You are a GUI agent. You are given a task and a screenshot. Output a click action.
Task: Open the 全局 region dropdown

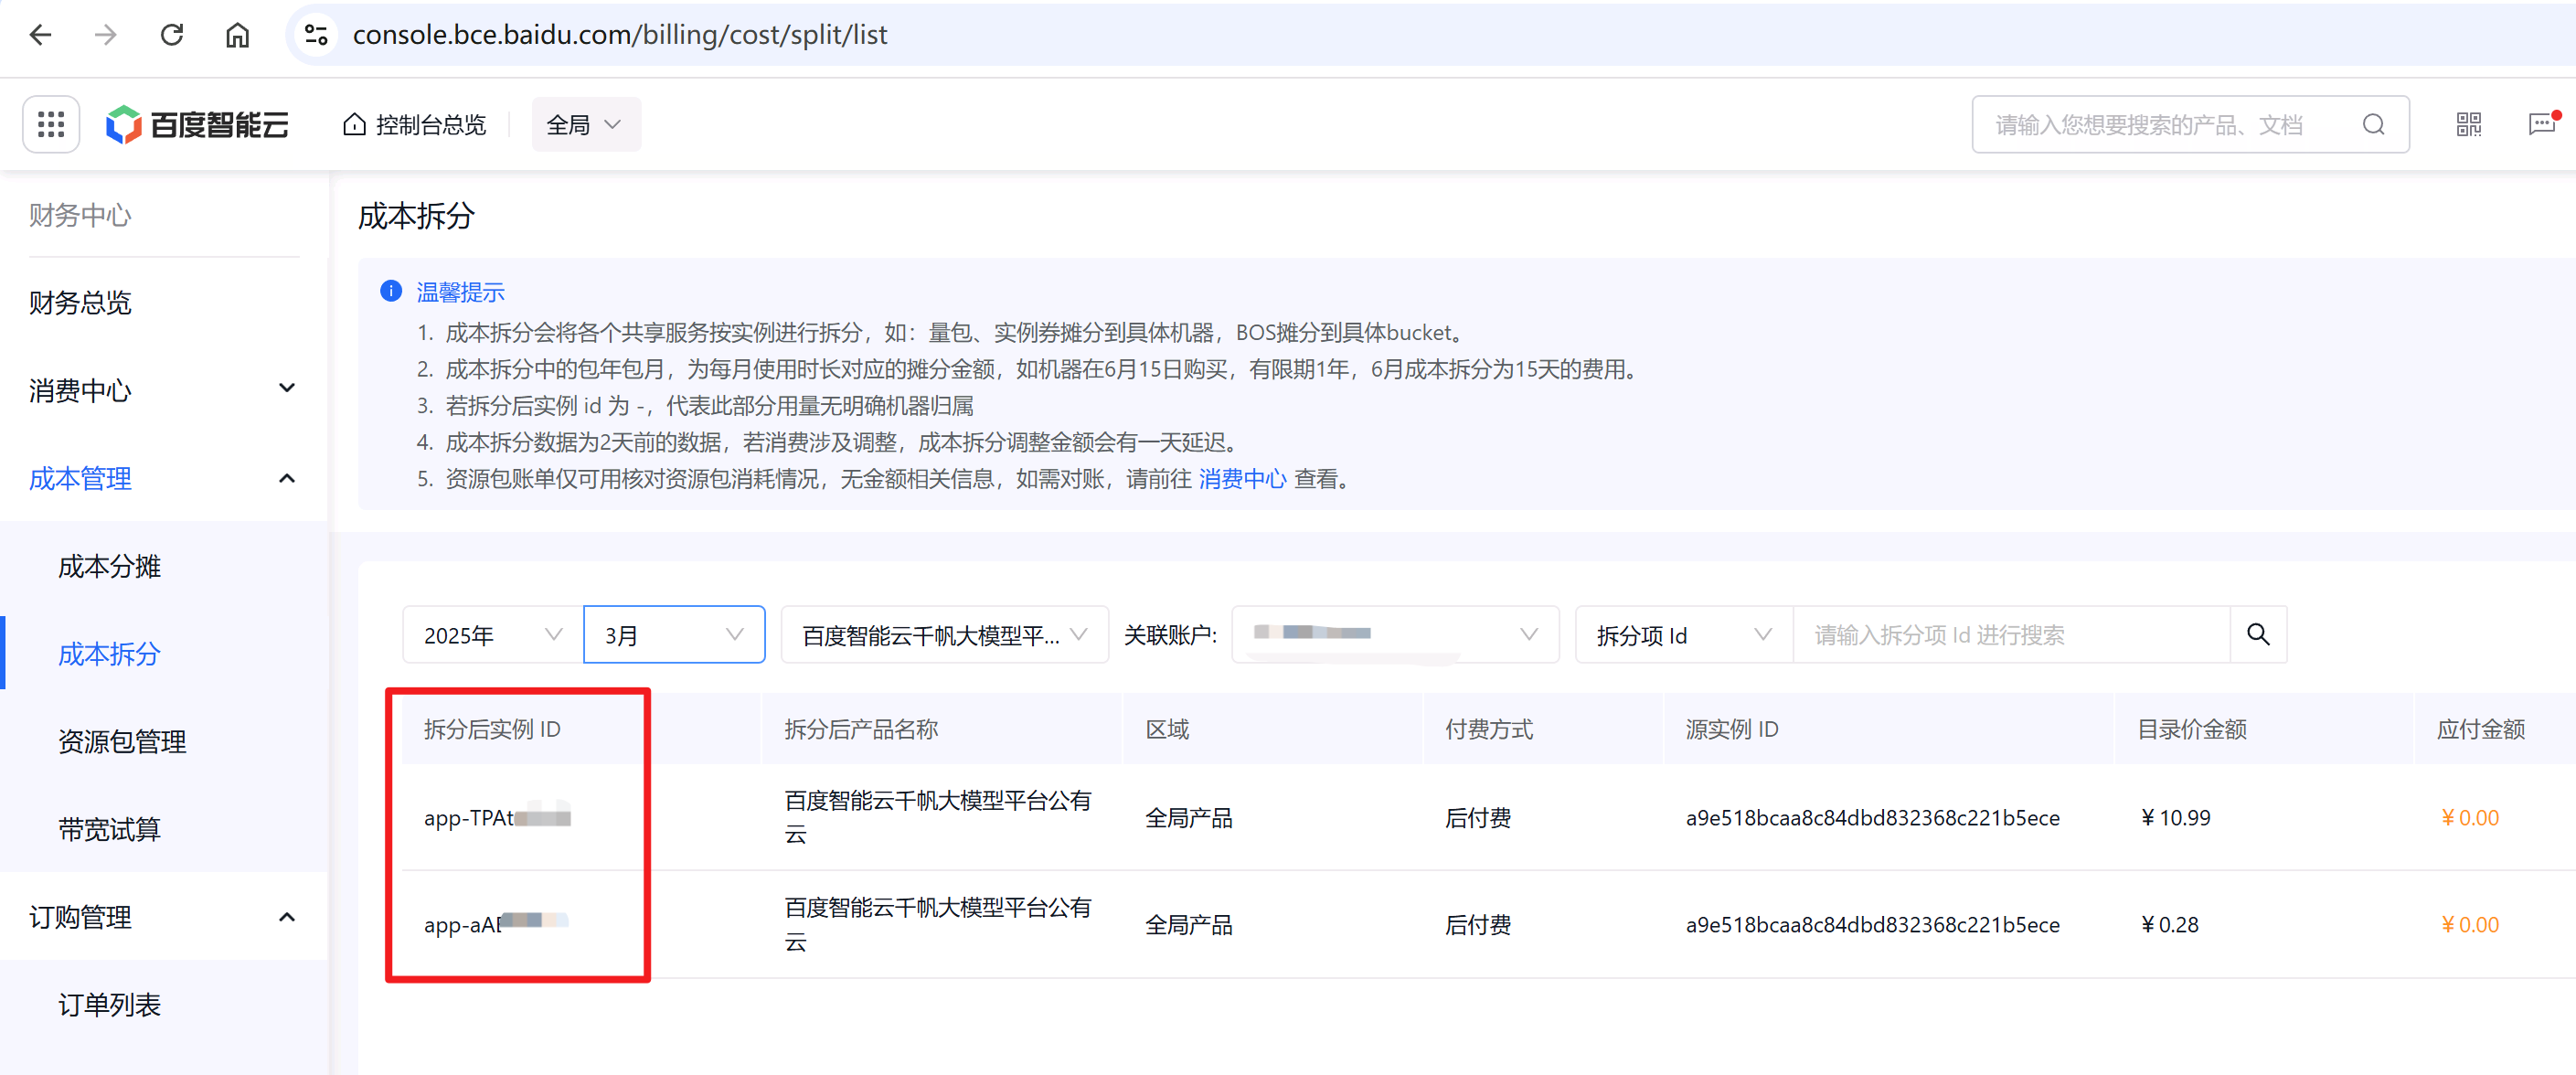coord(586,124)
